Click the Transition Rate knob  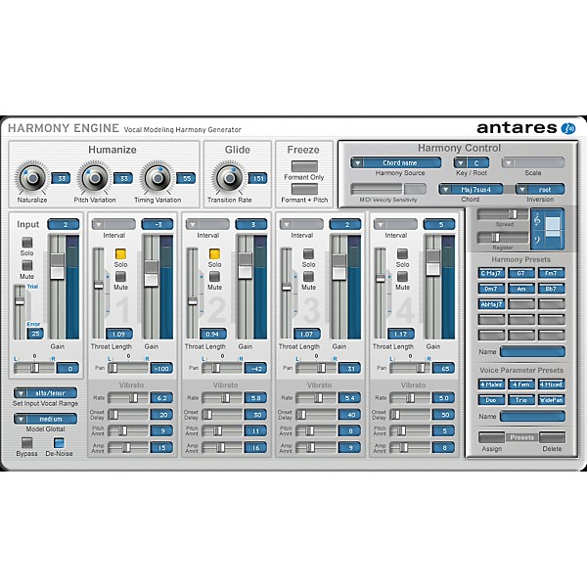tap(229, 177)
